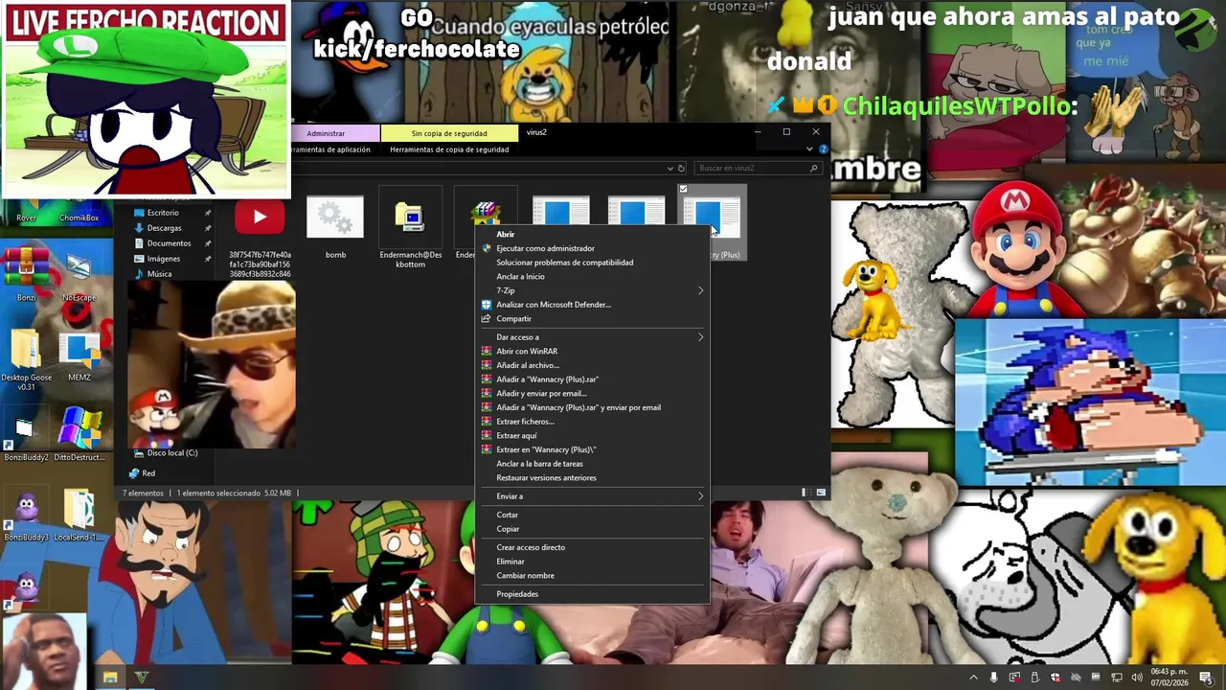Screen dimensions: 1226x690
Task: Click the microphone tray icon
Action: 993,678
